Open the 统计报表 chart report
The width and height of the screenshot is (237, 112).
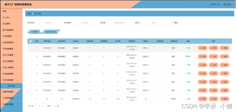pyautogui.click(x=51, y=32)
